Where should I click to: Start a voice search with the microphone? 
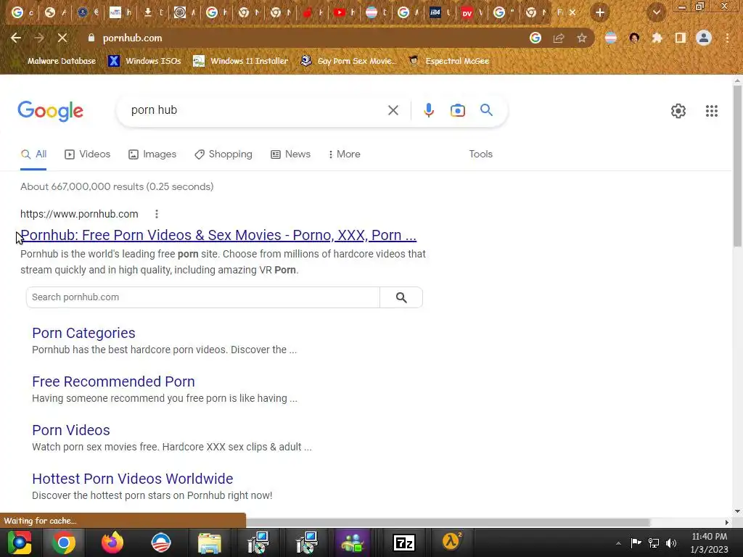[x=428, y=110]
